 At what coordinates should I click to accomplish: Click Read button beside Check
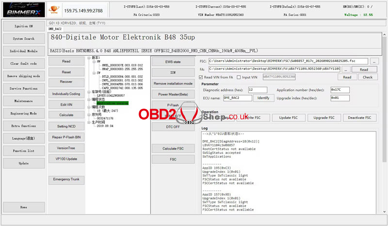347,77
